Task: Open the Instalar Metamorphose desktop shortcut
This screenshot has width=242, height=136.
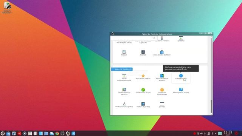Action: pos(7,8)
